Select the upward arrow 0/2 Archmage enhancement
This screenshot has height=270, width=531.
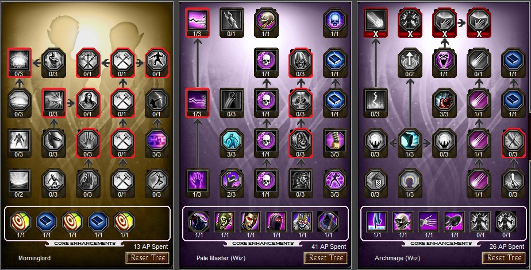(410, 60)
